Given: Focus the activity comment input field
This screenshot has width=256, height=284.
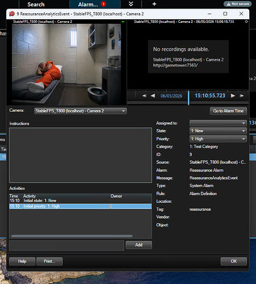Looking at the screenshot, I should (67, 245).
